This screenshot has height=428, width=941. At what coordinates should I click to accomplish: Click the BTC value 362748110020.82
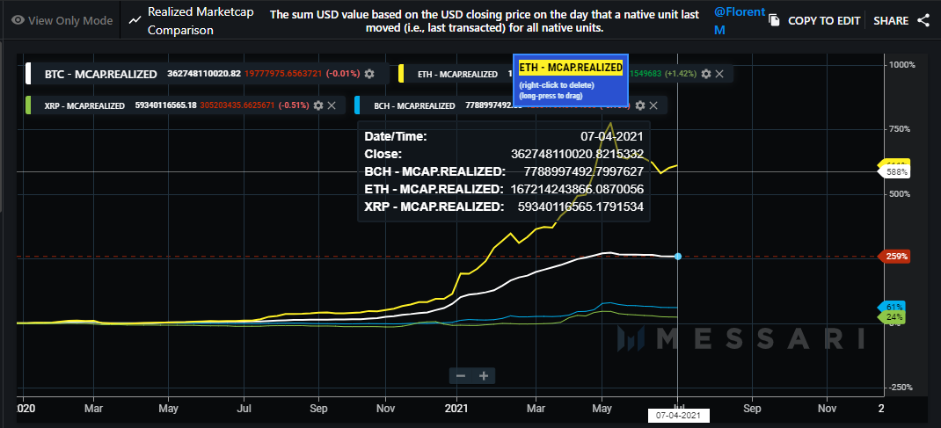(x=204, y=74)
